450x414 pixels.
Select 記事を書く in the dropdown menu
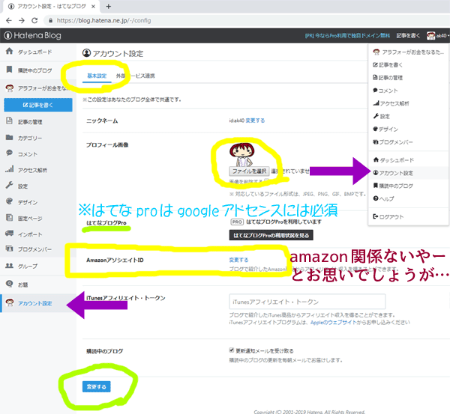pyautogui.click(x=409, y=65)
